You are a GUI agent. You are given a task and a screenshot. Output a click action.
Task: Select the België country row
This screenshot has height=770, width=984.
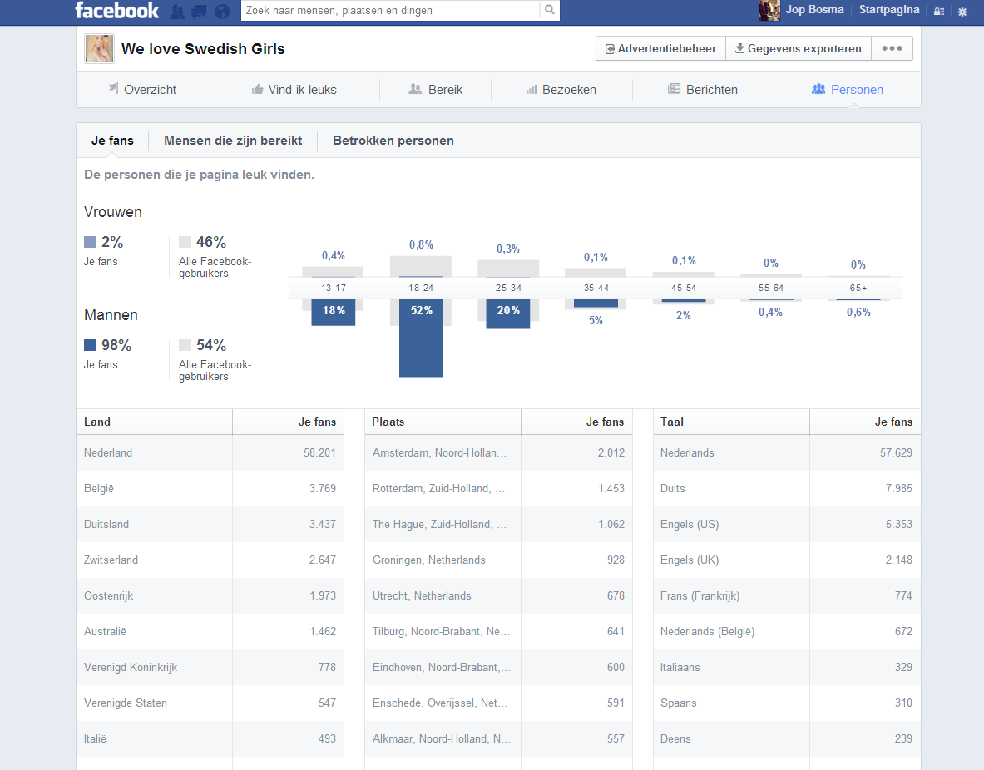pyautogui.click(x=210, y=488)
